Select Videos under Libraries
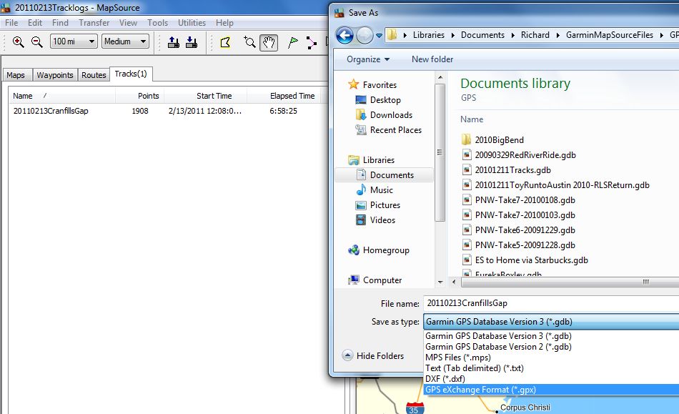Viewport: 679px width, 414px height. pyautogui.click(x=375, y=220)
